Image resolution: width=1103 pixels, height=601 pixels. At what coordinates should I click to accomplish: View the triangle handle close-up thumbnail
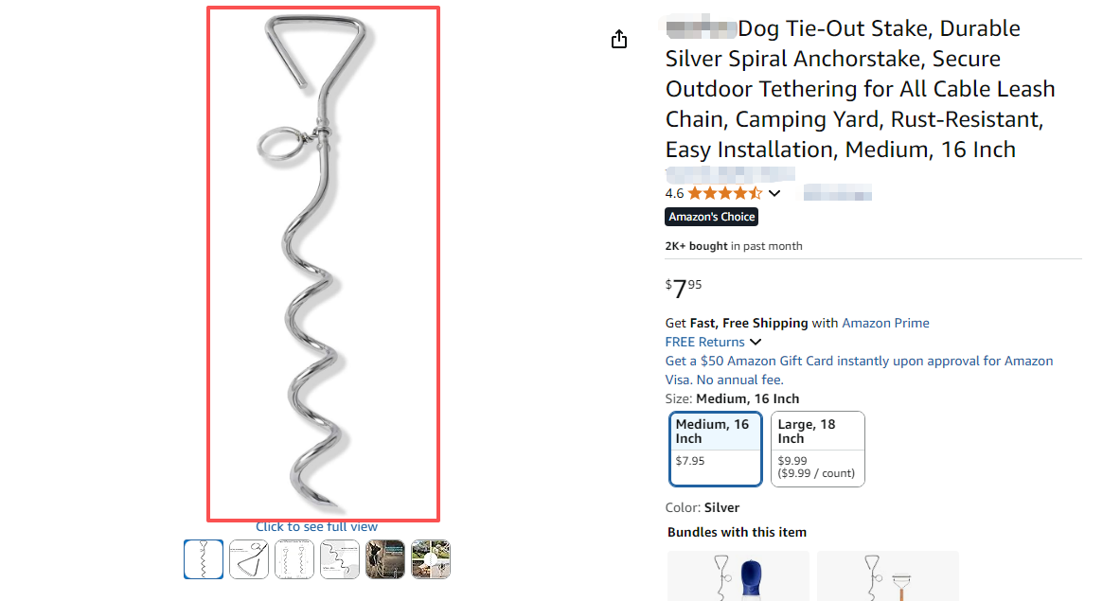tap(249, 559)
